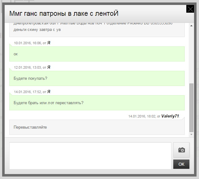Grab the conversation scrollbar thumb
Screen dimensions: 199x179
click(191, 107)
